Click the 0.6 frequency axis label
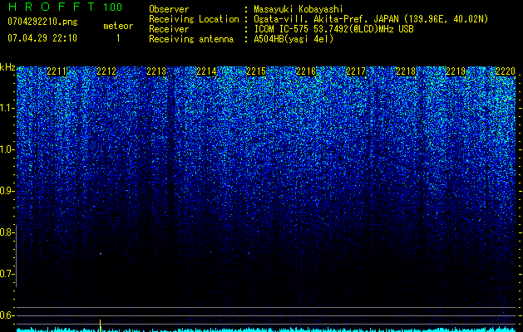This screenshot has height=332, width=523. click(x=7, y=315)
